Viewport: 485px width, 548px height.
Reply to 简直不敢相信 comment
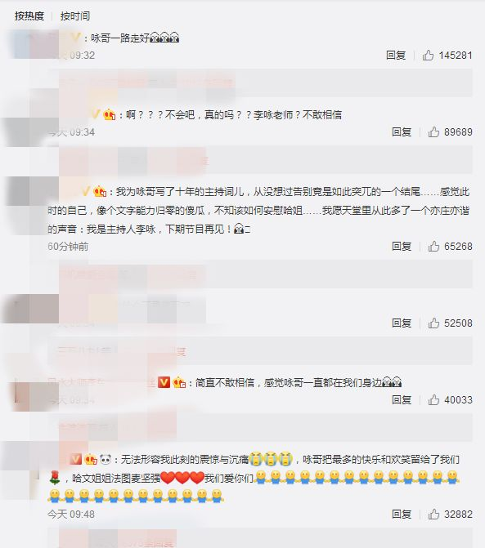coord(402,400)
